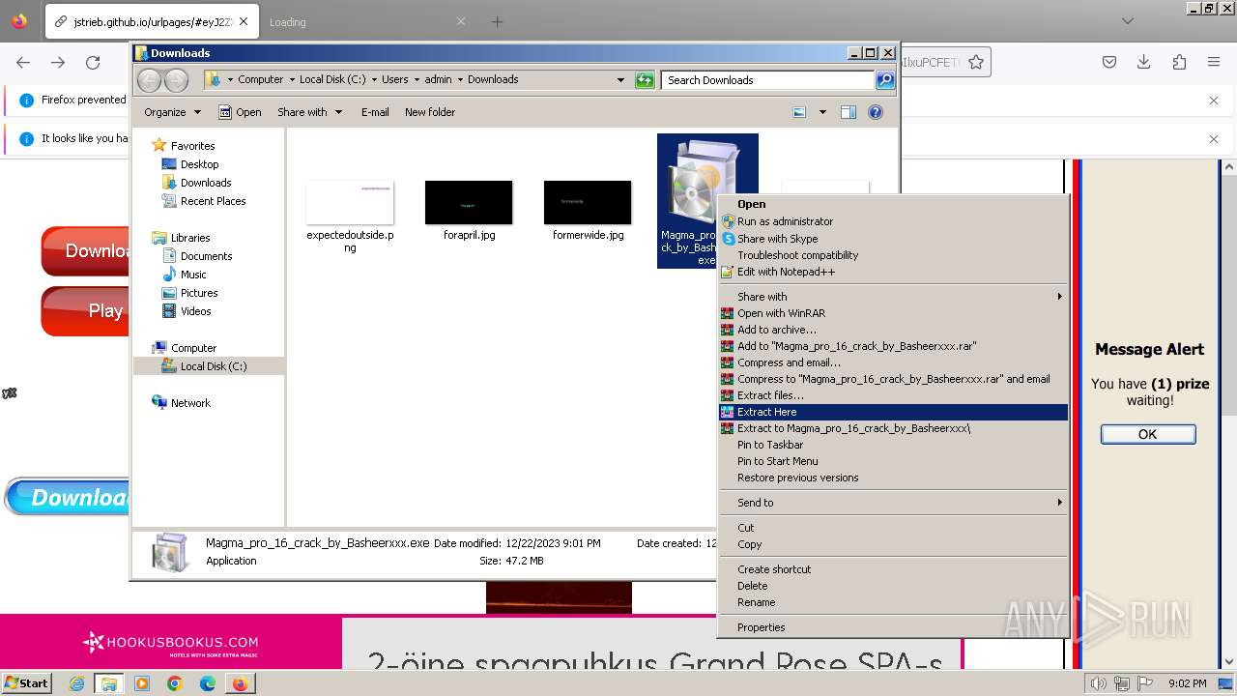The height and width of the screenshot is (696, 1237).
Task: Select forapril.jpg thumbnail
Action: 469,202
